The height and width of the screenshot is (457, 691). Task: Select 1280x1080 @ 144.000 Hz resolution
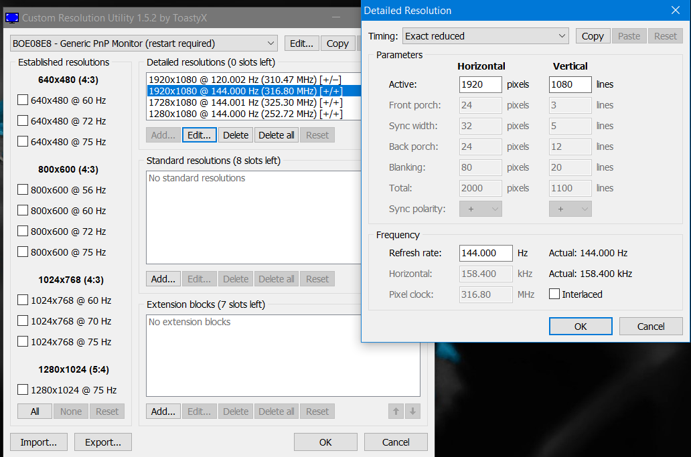pos(244,114)
